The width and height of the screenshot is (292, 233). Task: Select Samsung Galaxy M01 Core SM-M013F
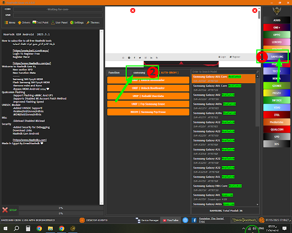pyautogui.click(x=224, y=188)
